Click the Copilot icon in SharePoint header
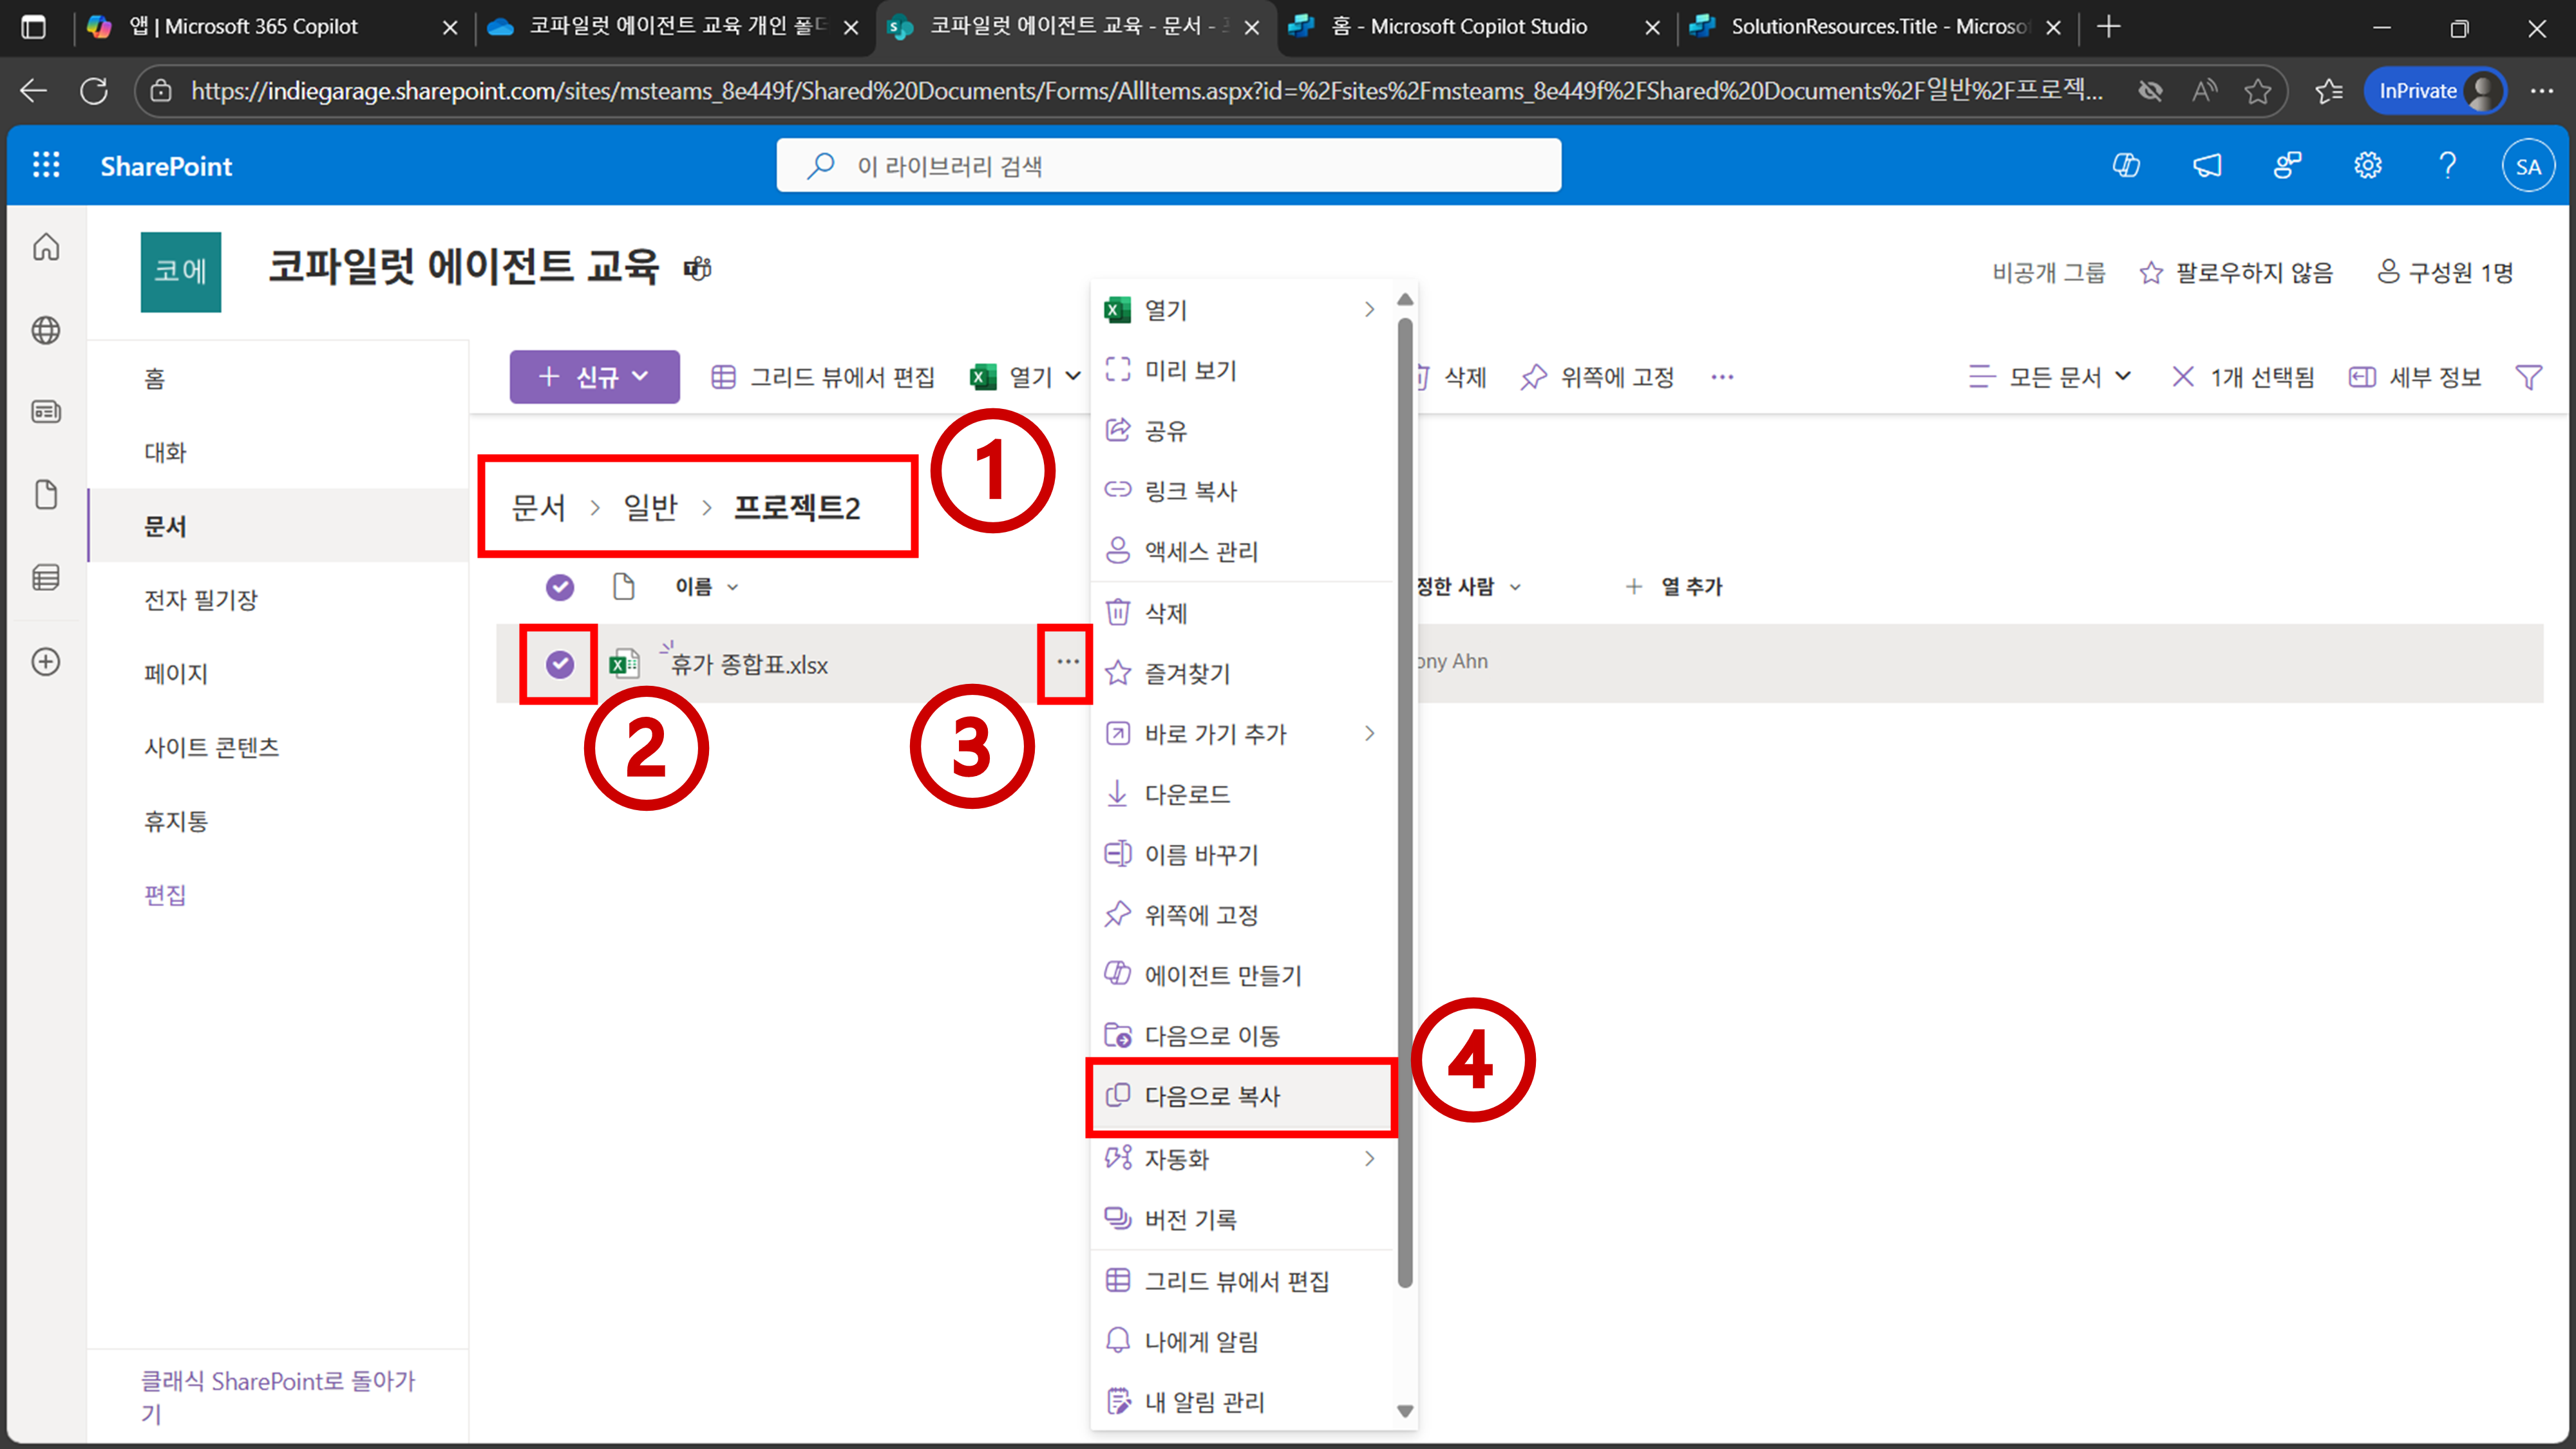Viewport: 2576px width, 1449px height. [x=2126, y=165]
